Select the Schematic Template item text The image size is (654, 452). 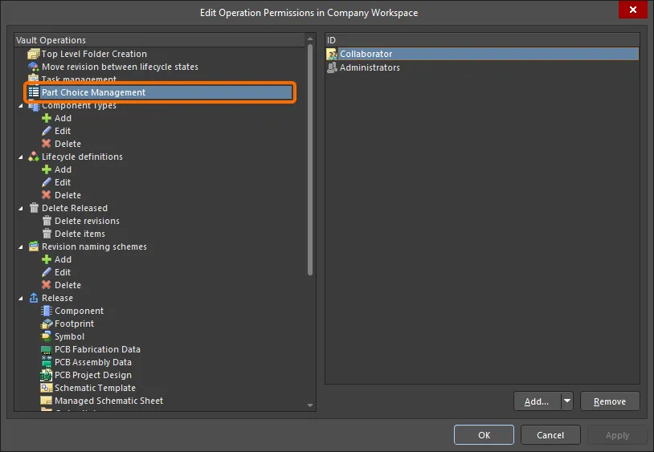95,388
